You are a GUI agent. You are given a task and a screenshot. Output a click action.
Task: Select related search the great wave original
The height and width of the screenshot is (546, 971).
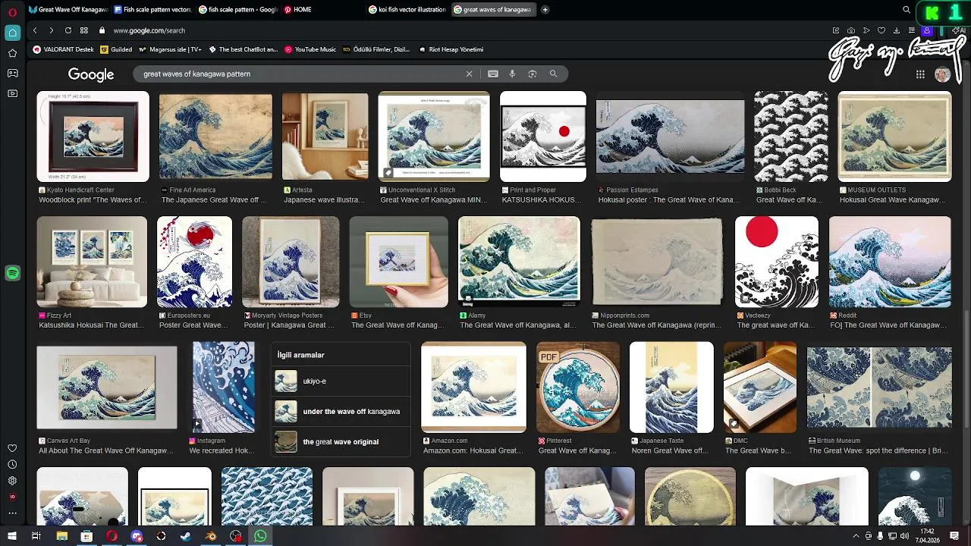pyautogui.click(x=340, y=442)
